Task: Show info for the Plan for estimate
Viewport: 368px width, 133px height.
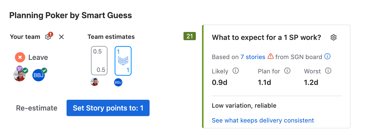Action: coord(287,71)
